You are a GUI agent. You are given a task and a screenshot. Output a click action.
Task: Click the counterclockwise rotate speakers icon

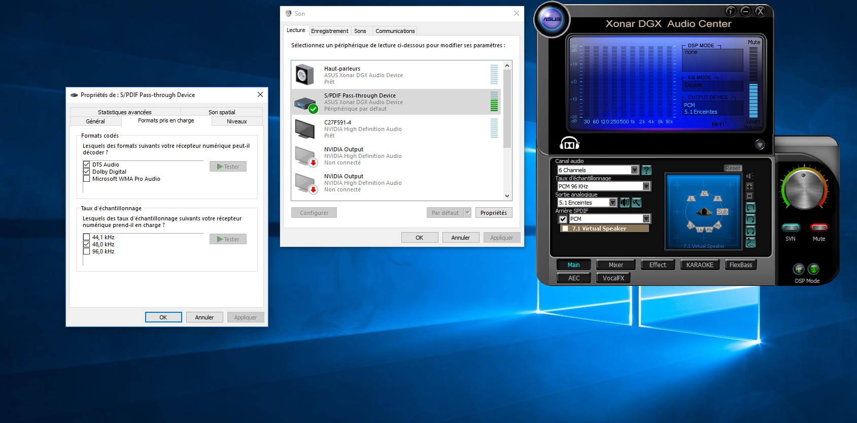click(750, 208)
